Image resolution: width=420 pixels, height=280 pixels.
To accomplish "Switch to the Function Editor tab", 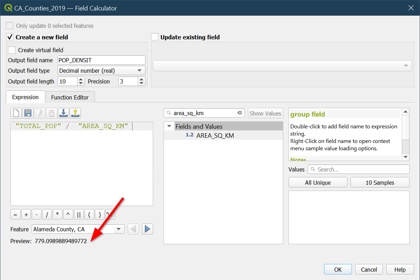I will 70,97.
